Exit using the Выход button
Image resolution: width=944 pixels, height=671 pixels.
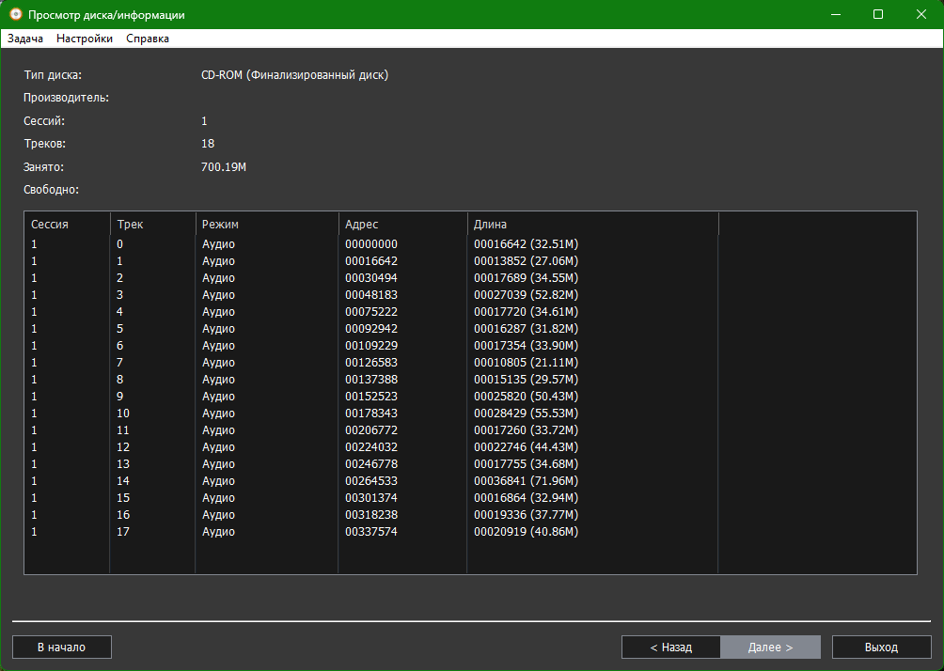[881, 648]
